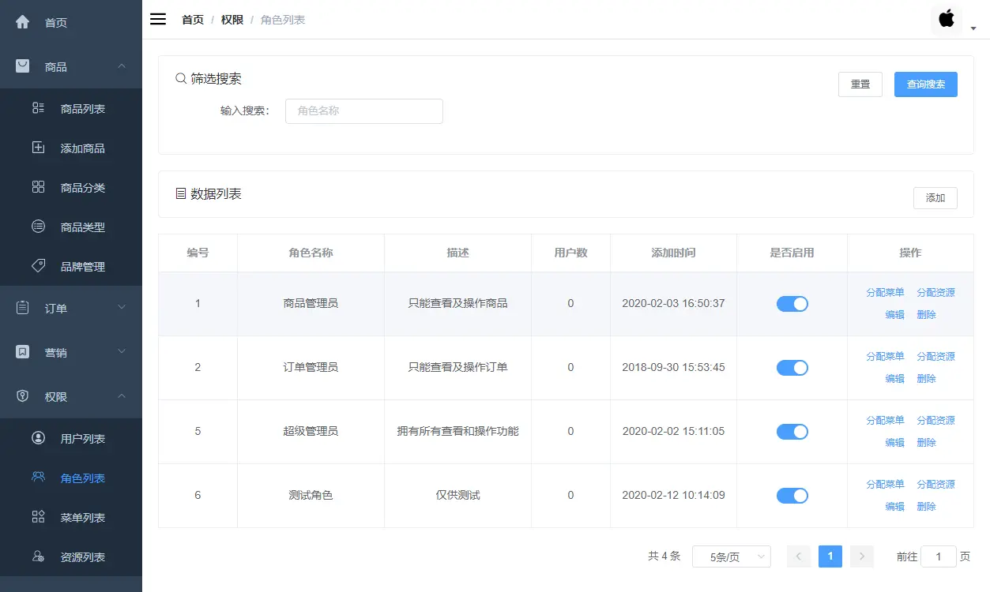Click the 拥有所有查看和操作功能 cell

click(457, 431)
